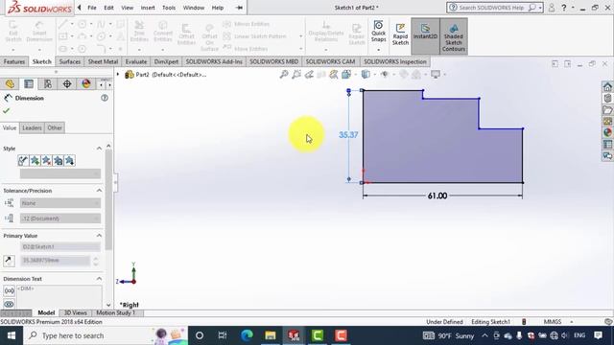Activate the Rapid Sketch tool

400,34
